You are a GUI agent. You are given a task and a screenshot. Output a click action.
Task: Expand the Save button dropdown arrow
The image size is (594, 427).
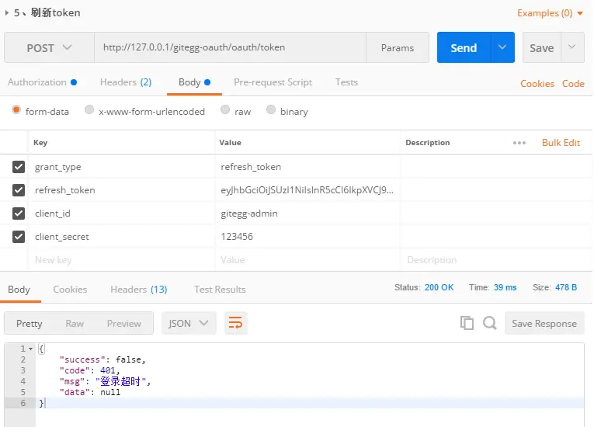[573, 47]
